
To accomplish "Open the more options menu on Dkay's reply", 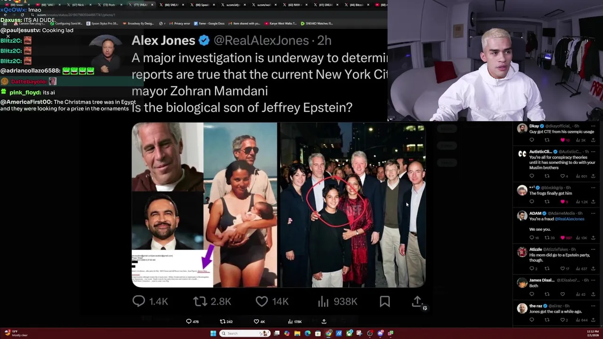I will coord(594,126).
